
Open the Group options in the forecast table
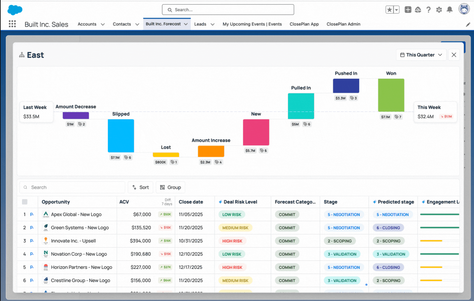click(170, 187)
